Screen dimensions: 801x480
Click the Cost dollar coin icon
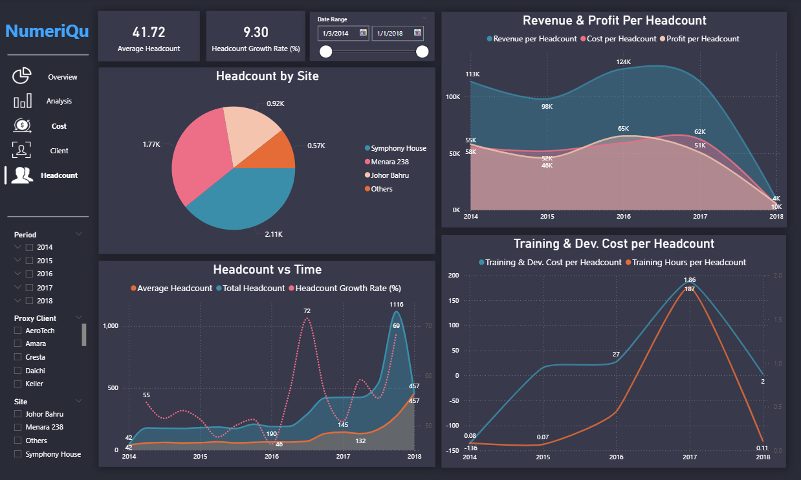21,125
